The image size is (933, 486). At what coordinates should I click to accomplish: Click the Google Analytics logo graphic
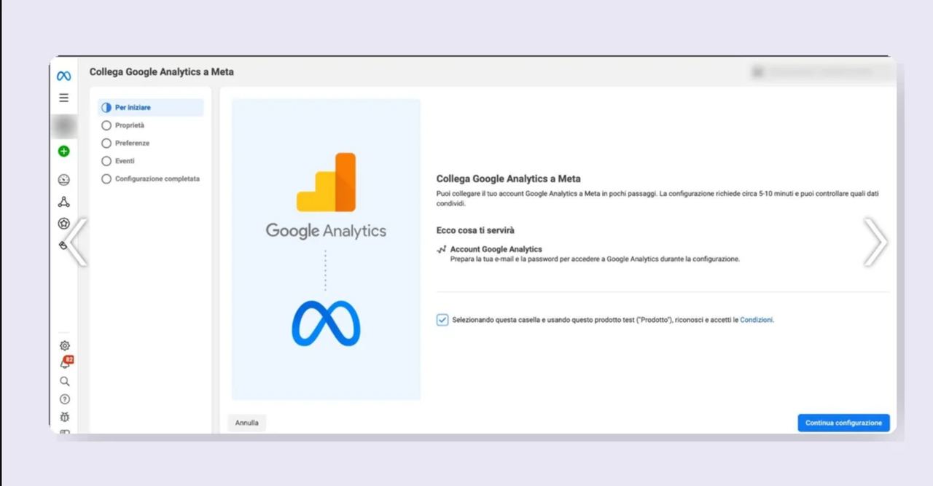pyautogui.click(x=326, y=196)
